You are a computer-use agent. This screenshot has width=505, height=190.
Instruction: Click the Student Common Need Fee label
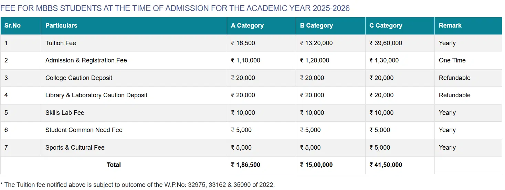84,130
